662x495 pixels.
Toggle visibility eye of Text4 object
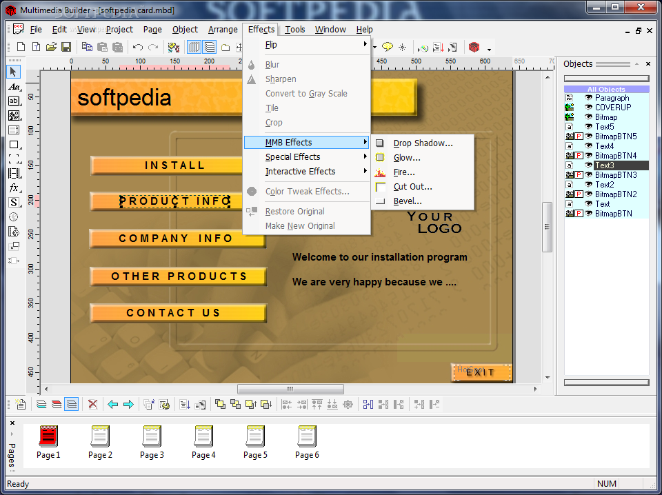588,146
